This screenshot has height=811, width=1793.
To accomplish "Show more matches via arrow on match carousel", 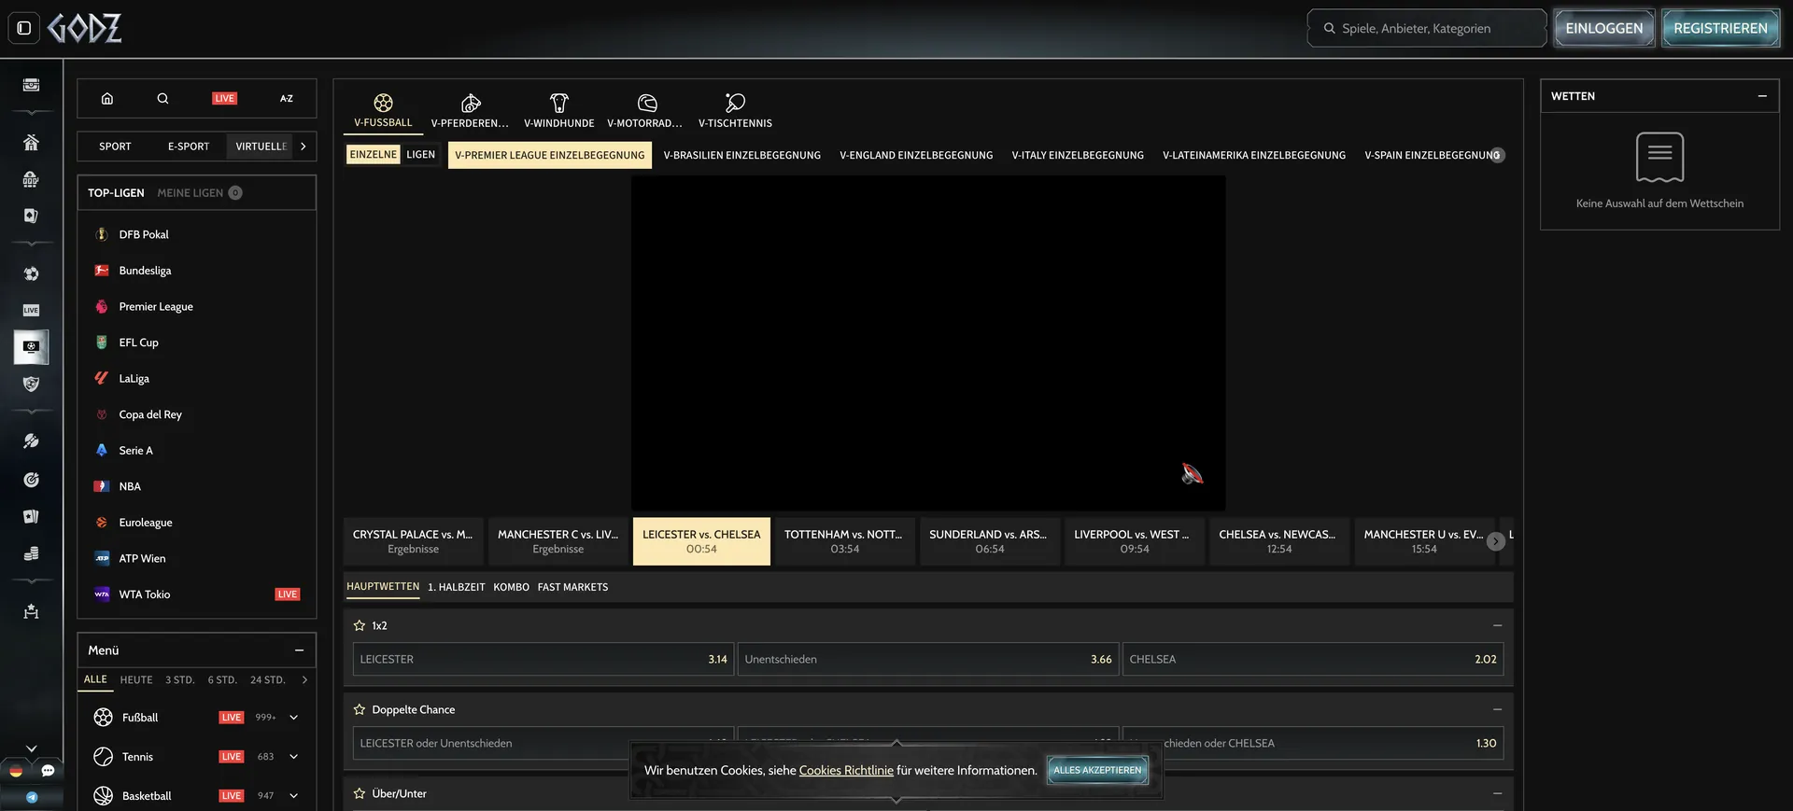I will [x=1496, y=541].
